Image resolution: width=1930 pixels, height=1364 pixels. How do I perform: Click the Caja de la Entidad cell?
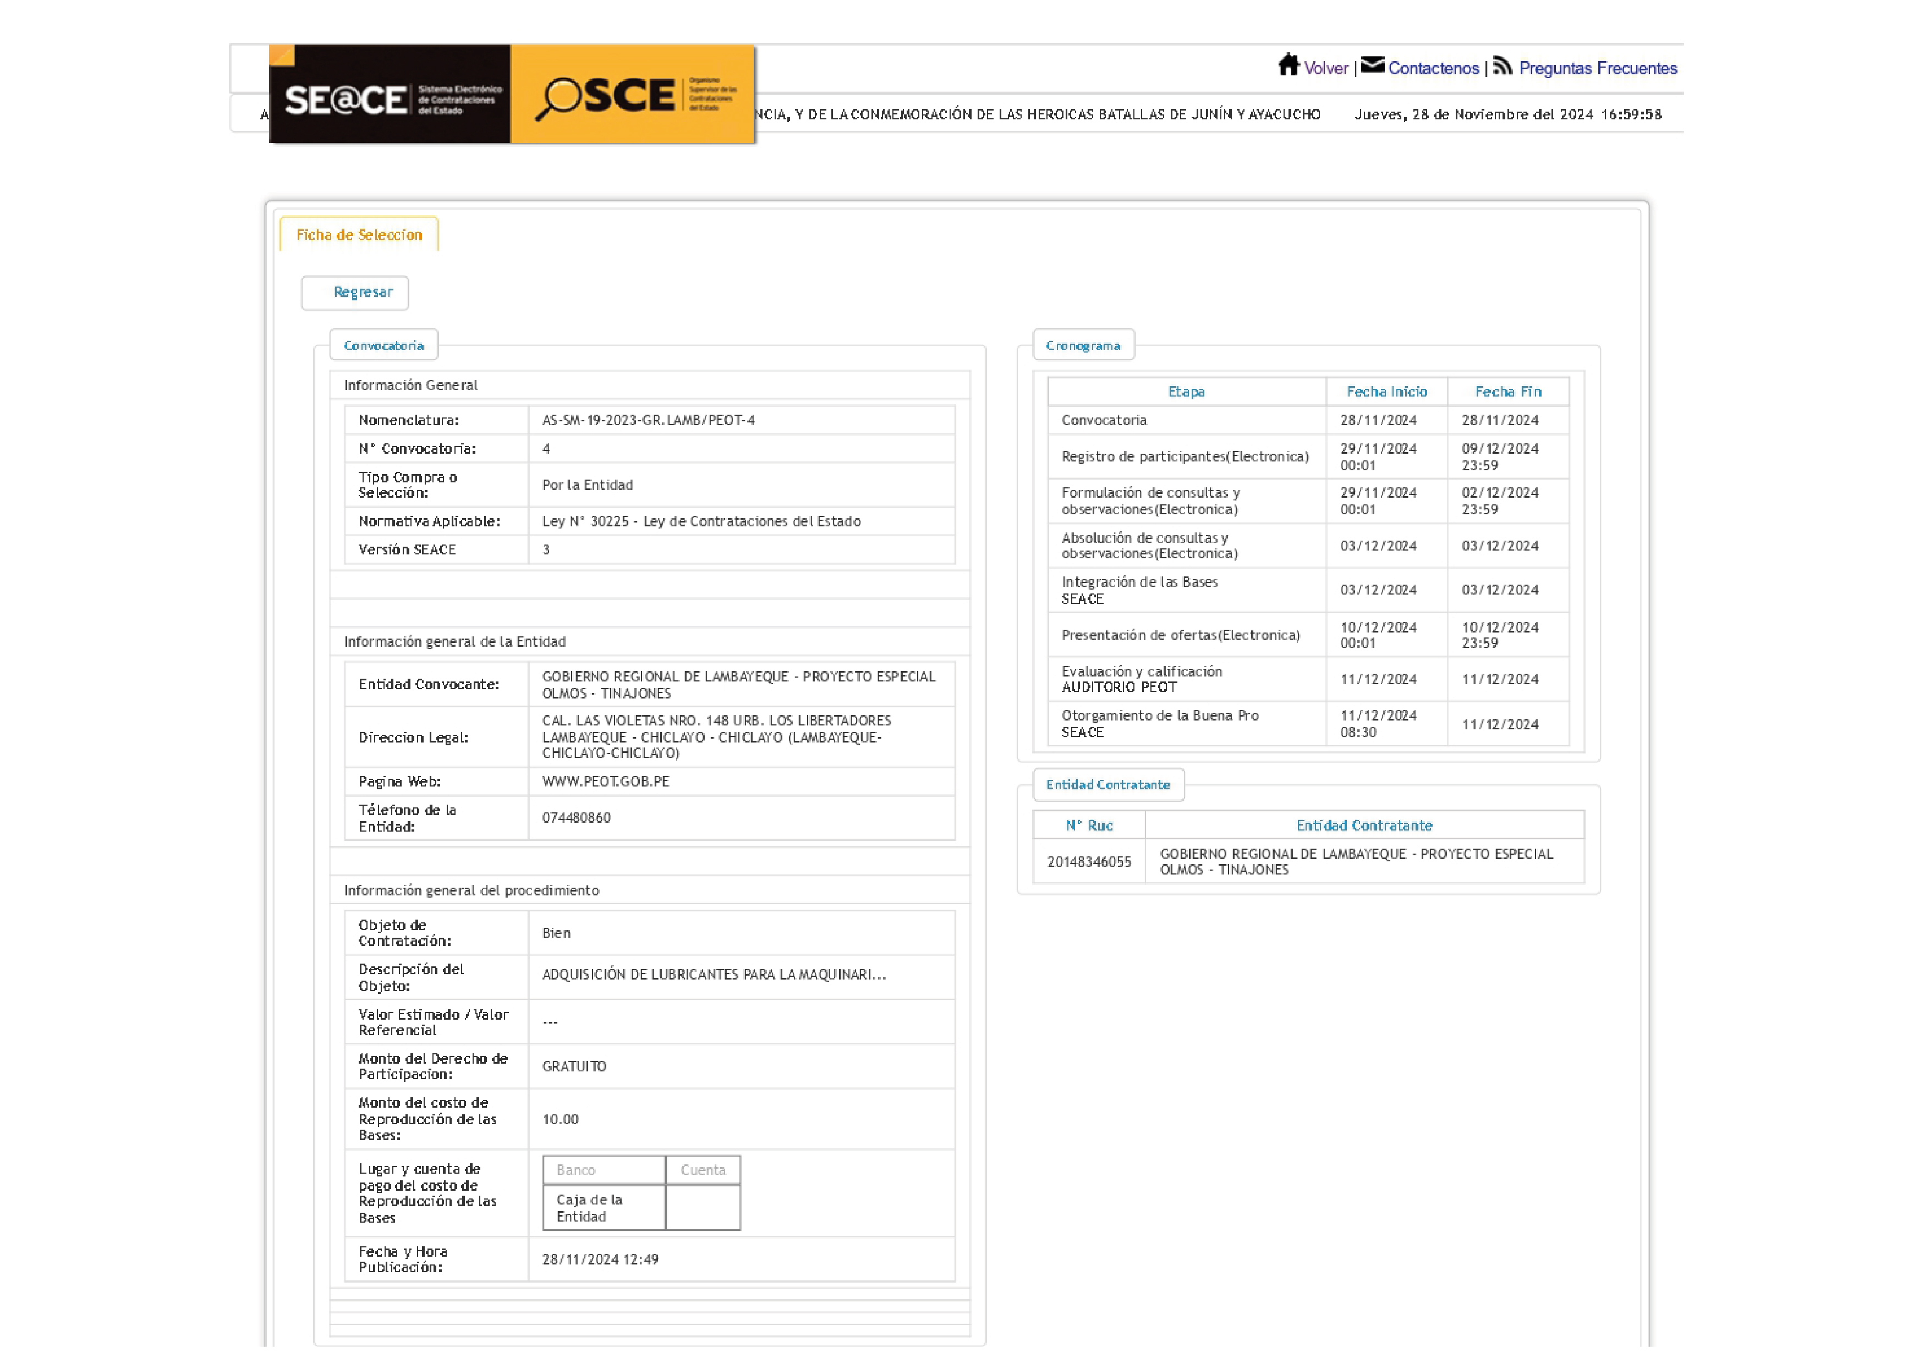pyautogui.click(x=604, y=1208)
